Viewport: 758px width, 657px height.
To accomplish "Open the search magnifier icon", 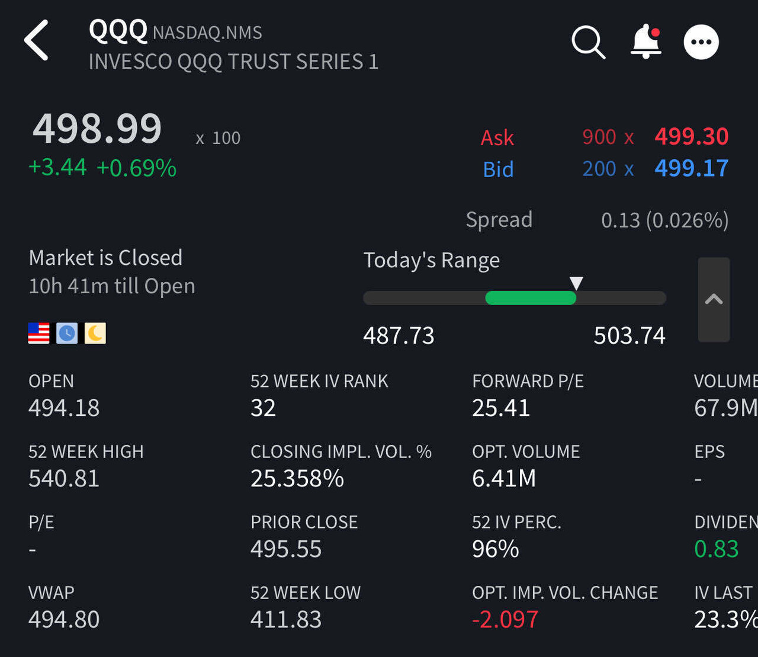I will point(588,42).
